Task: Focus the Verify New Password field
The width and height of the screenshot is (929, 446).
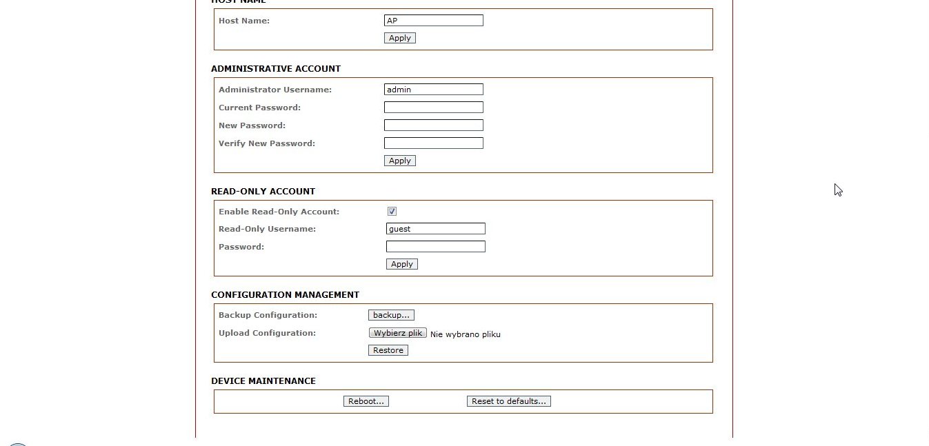Action: coord(434,143)
